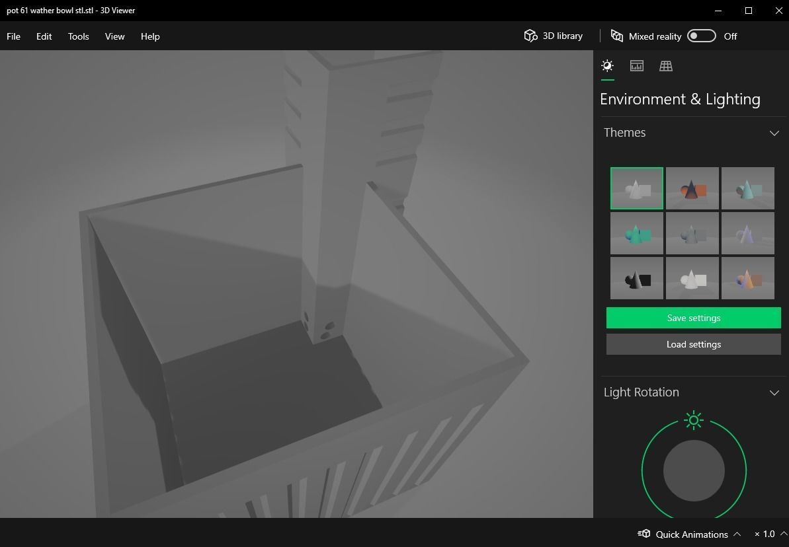Click the sun handle on light rotation dial
789x547 pixels.
(694, 419)
